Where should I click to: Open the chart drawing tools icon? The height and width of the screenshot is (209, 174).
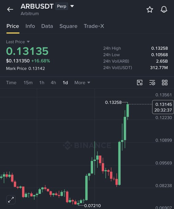(x=140, y=82)
